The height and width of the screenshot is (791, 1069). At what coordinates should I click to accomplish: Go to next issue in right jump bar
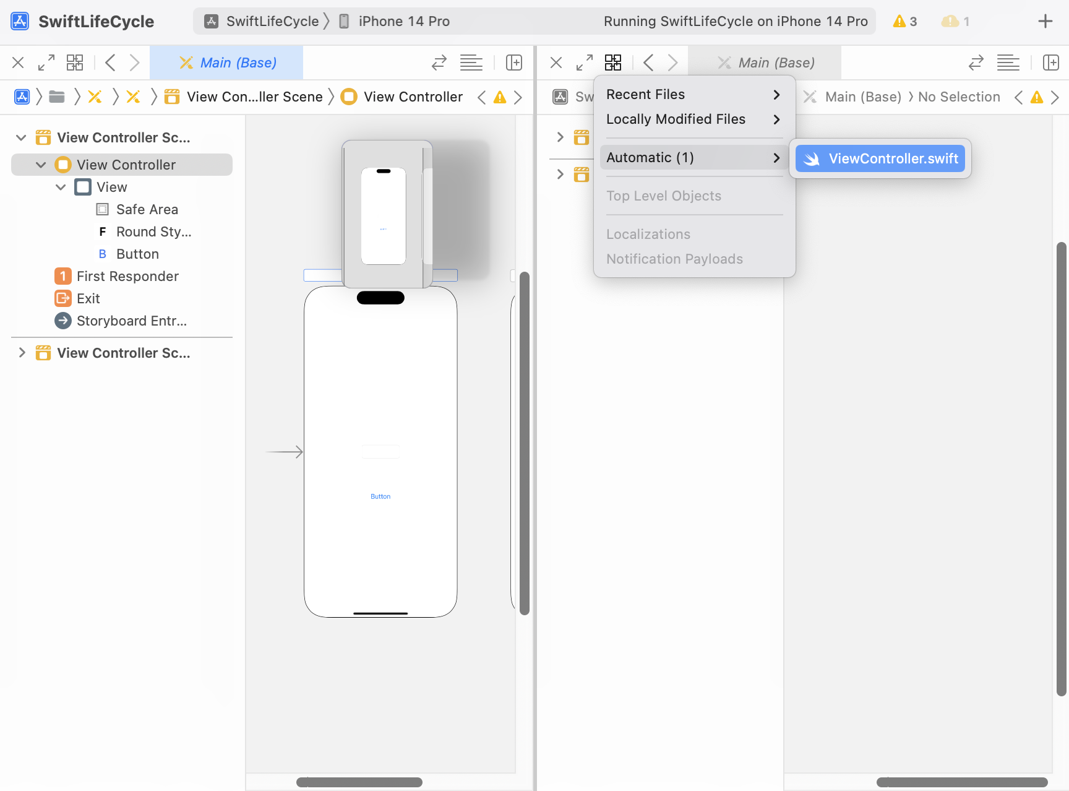1055,97
